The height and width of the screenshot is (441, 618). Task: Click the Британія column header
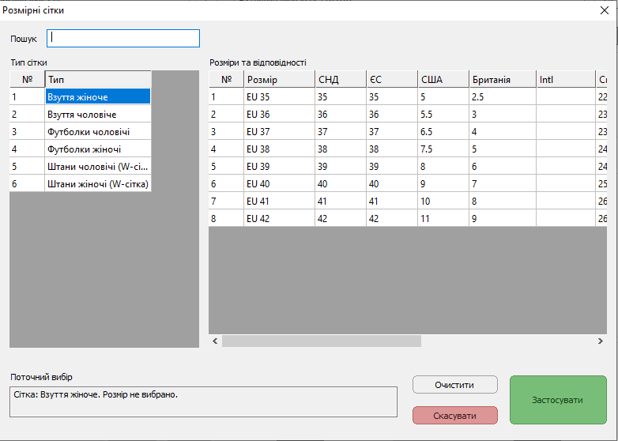(x=502, y=79)
